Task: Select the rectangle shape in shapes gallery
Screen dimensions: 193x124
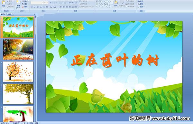Action: pyautogui.click(x=107, y=2)
